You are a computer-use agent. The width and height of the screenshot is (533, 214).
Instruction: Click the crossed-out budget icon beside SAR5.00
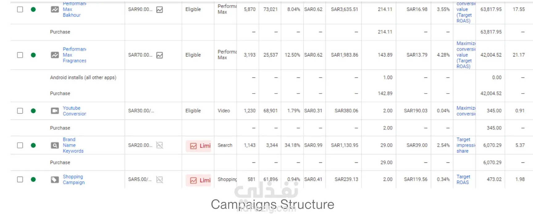(160, 179)
